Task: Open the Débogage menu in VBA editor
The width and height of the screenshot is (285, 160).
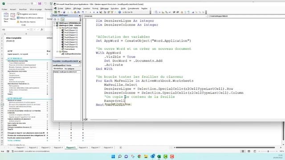Action: [104, 8]
